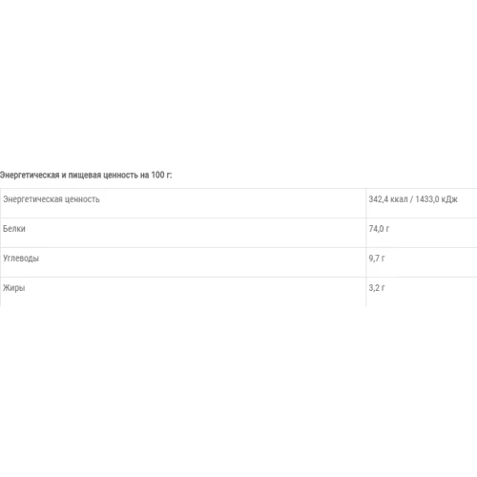Select the "Белки" row label

[x=14, y=229]
